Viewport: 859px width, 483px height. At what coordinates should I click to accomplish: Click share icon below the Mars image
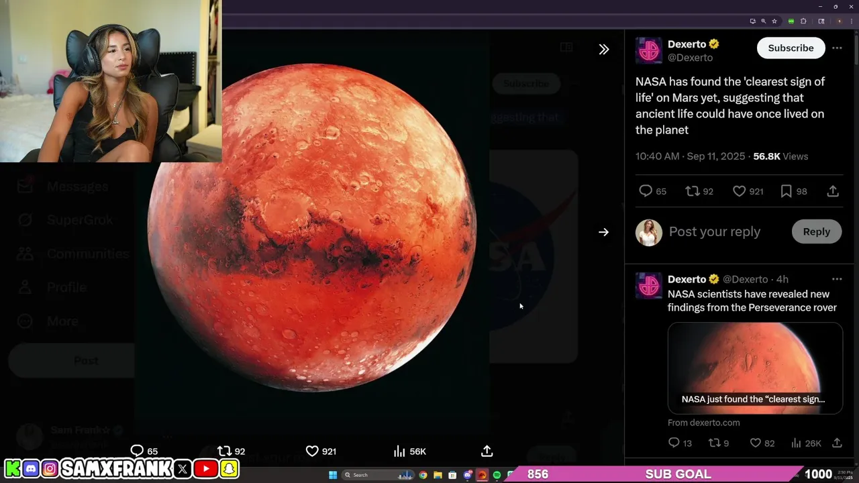point(487,451)
